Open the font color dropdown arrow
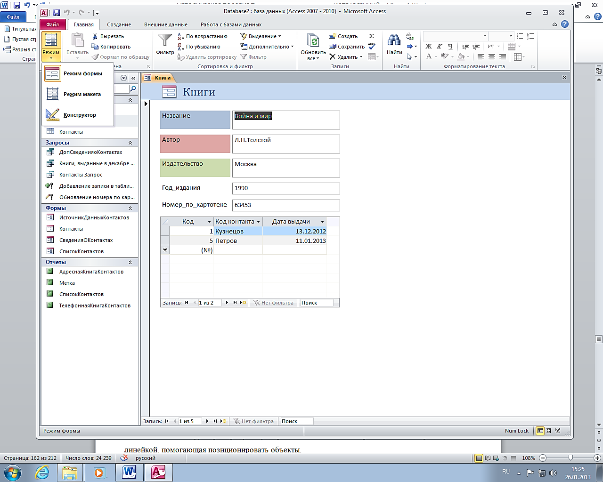Image resolution: width=603 pixels, height=482 pixels. tap(436, 57)
